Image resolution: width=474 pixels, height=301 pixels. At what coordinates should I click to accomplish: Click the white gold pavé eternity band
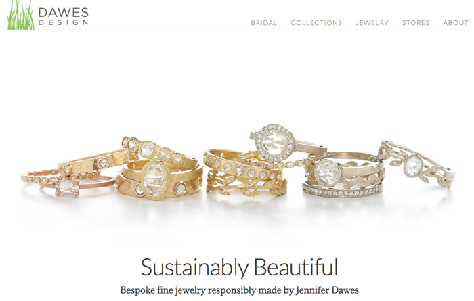pyautogui.click(x=341, y=191)
